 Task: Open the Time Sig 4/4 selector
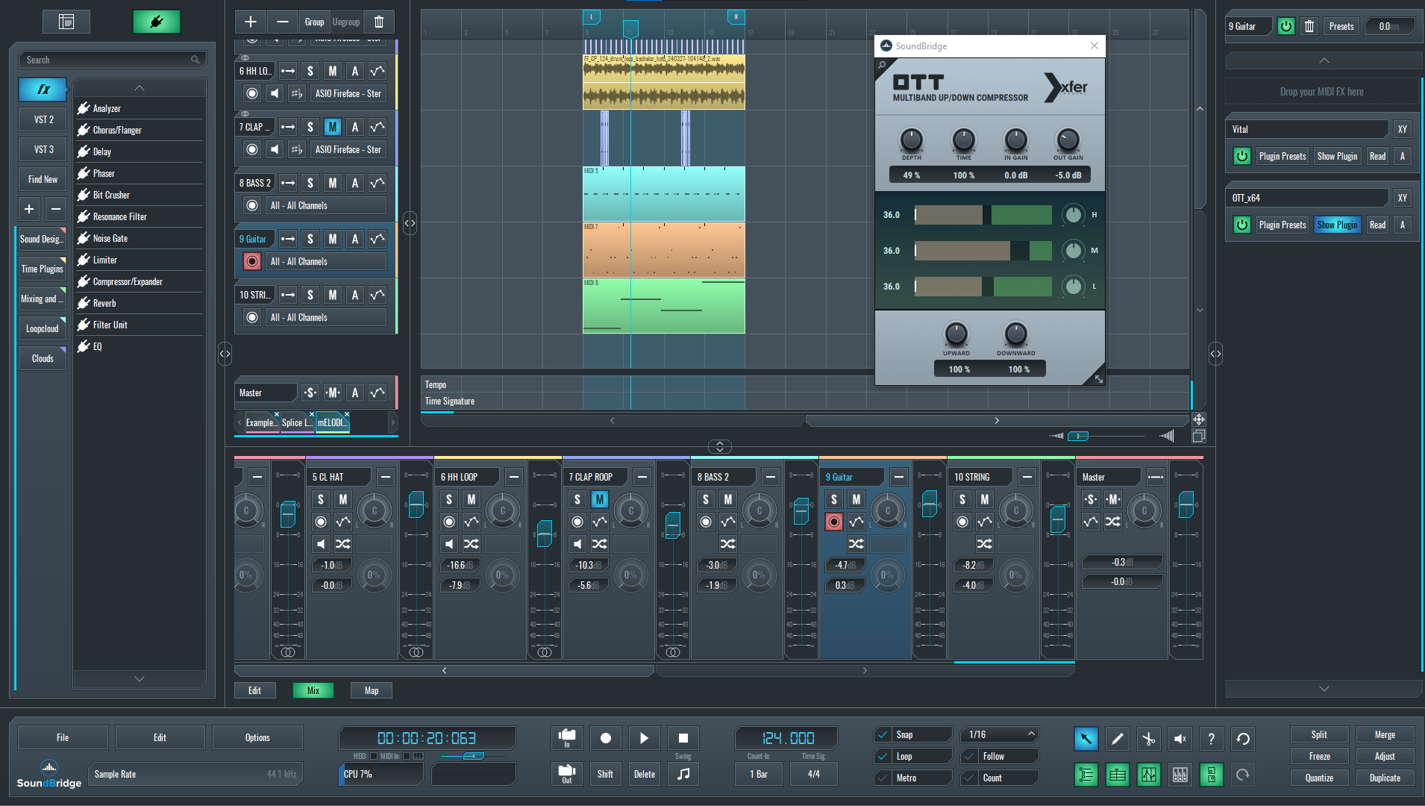click(814, 774)
